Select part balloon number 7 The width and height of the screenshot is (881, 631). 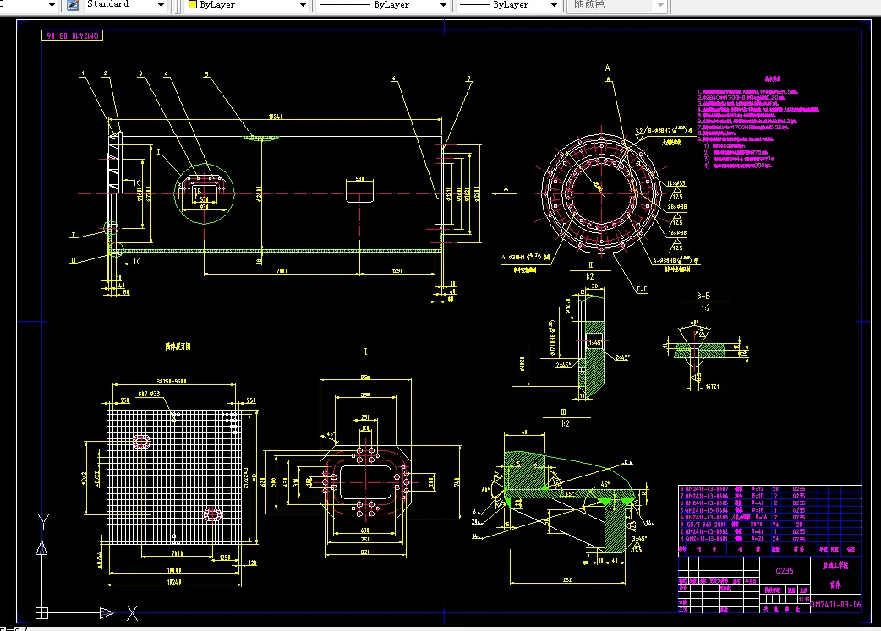468,79
